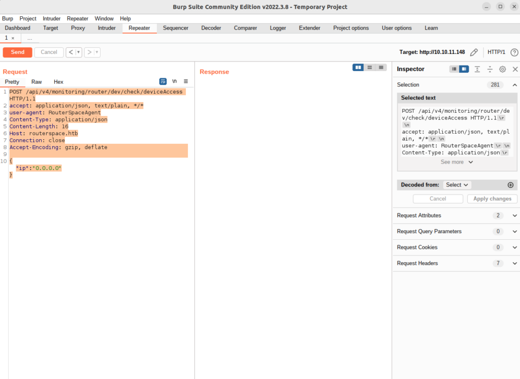This screenshot has width=520, height=379.
Task: Go back to previous request arrow
Action: pos(71,52)
